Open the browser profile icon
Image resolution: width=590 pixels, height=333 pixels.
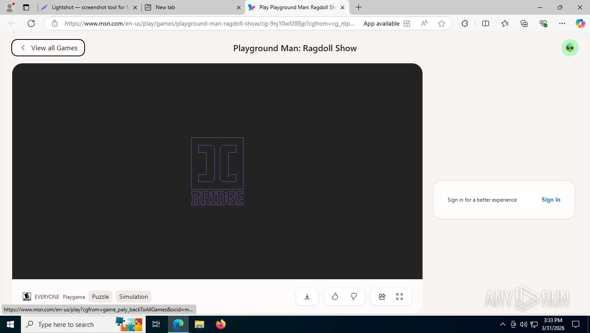[x=10, y=7]
